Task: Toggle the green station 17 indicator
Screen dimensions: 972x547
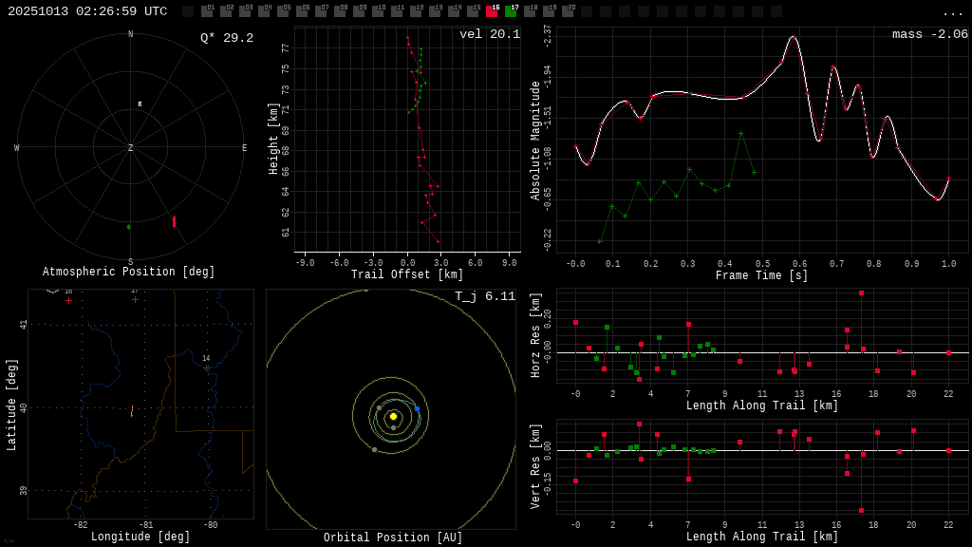Action: pos(511,11)
